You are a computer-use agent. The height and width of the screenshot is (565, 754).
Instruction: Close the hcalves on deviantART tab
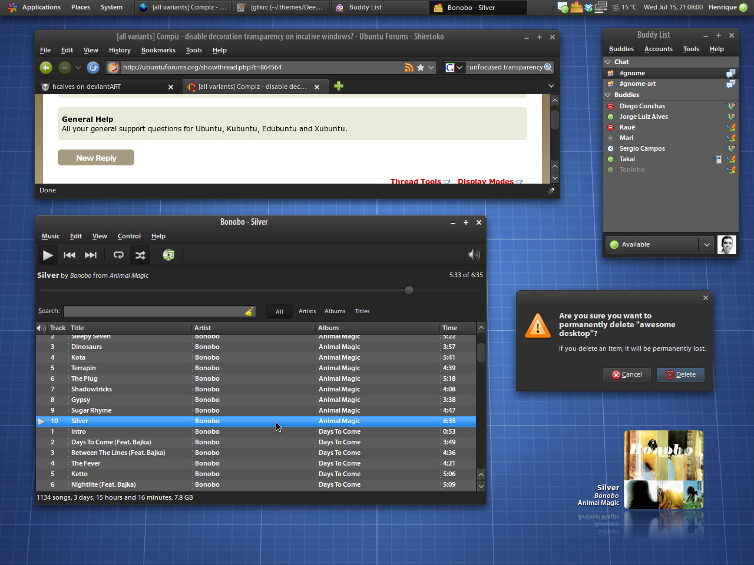tap(171, 87)
